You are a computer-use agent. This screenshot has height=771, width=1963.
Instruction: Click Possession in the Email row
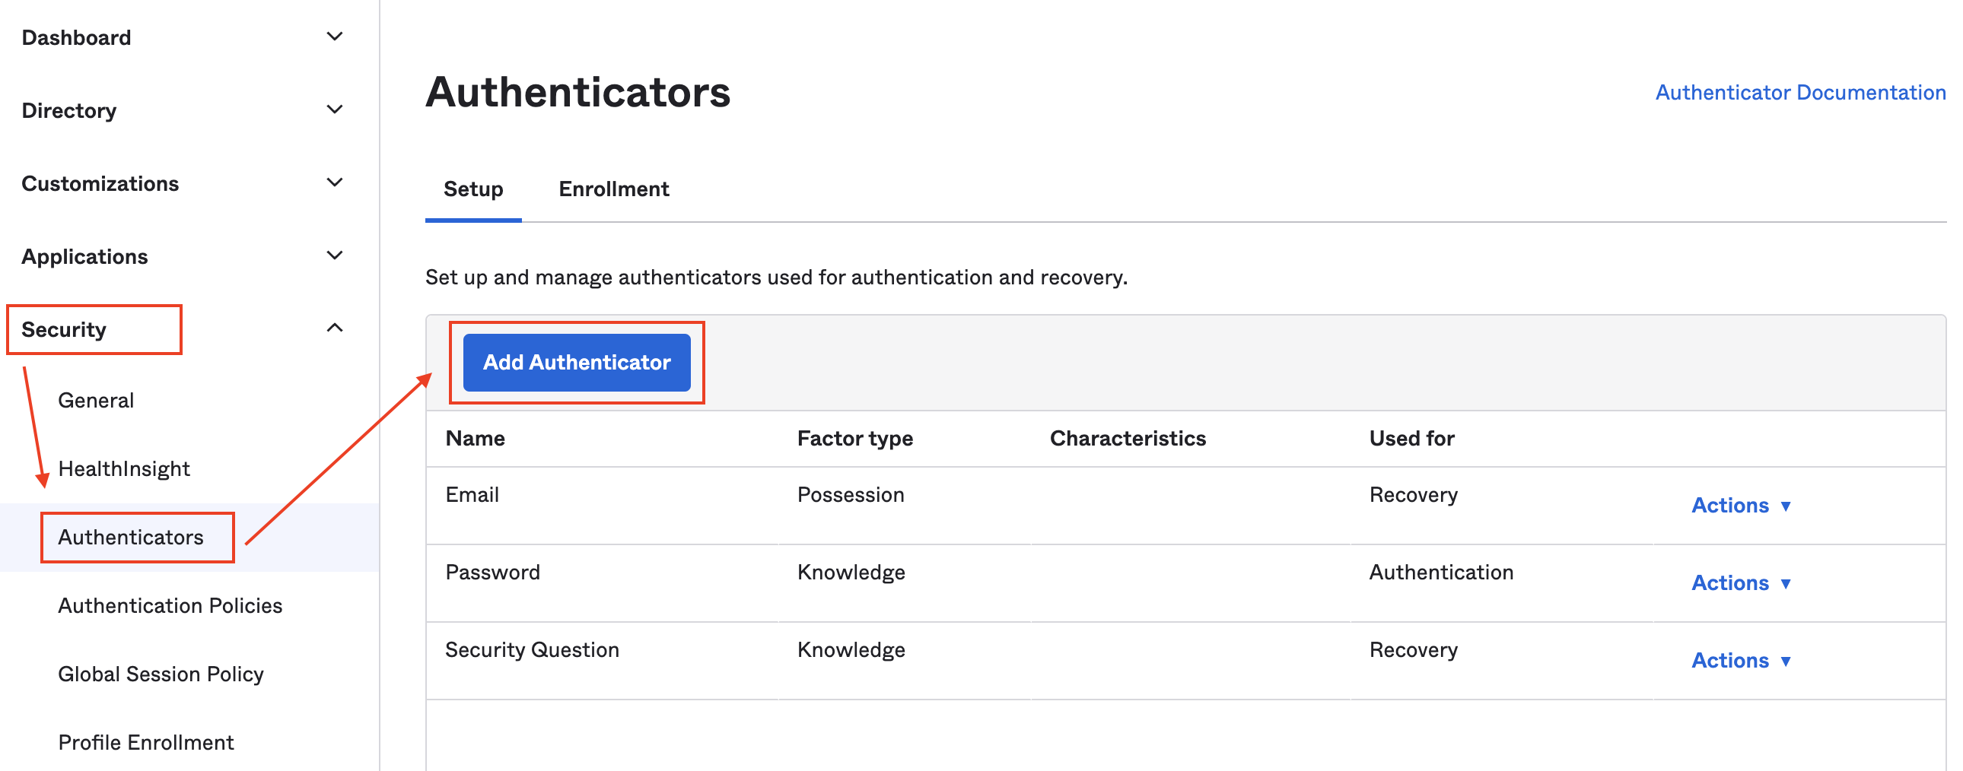(x=851, y=494)
